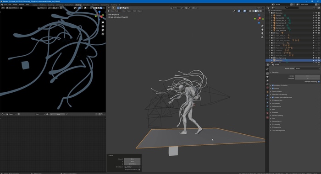Image resolution: width=321 pixels, height=174 pixels.
Task: Open the Orientation Global dropdown in Move panel
Action: (x=132, y=167)
